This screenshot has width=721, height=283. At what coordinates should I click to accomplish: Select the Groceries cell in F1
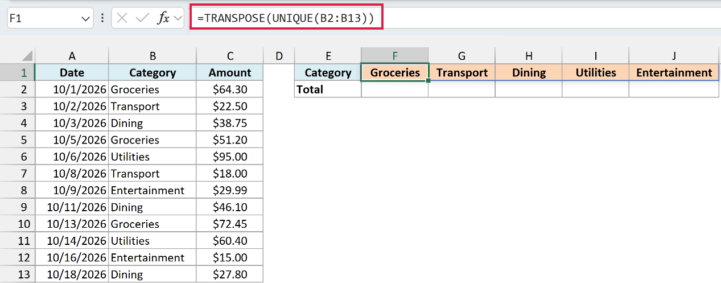click(x=395, y=73)
